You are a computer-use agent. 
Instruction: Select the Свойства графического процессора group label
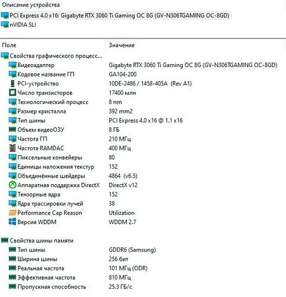pos(56,56)
